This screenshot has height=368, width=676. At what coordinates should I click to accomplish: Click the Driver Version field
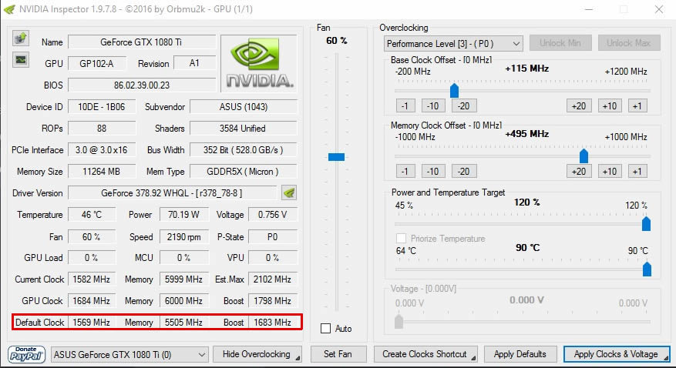click(173, 192)
